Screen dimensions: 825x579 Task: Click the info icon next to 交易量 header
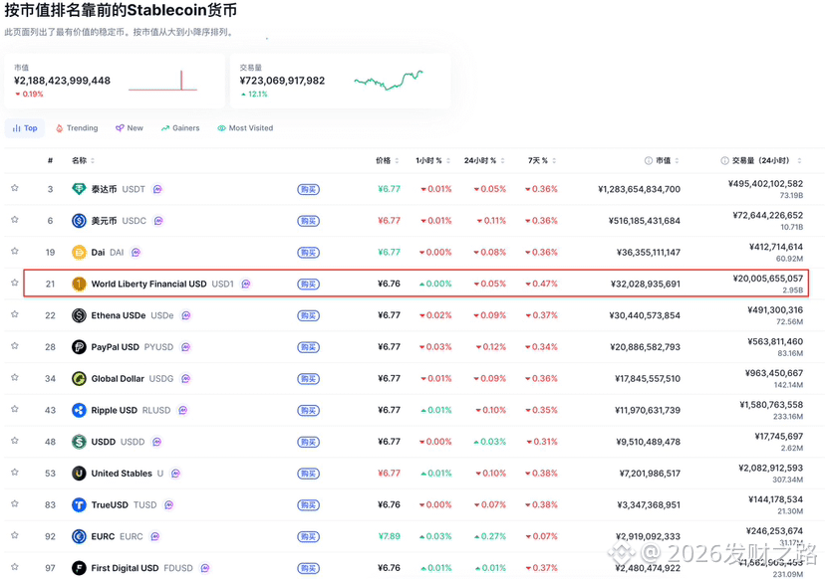[724, 160]
